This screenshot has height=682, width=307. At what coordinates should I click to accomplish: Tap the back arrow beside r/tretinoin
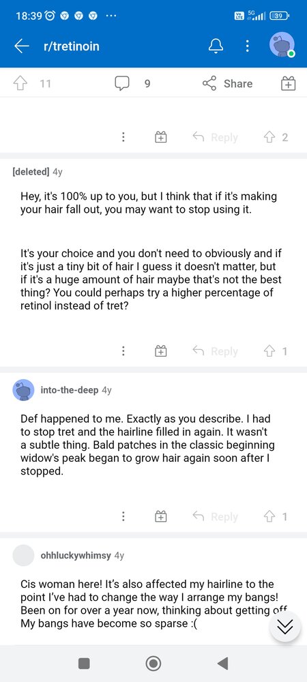[21, 46]
